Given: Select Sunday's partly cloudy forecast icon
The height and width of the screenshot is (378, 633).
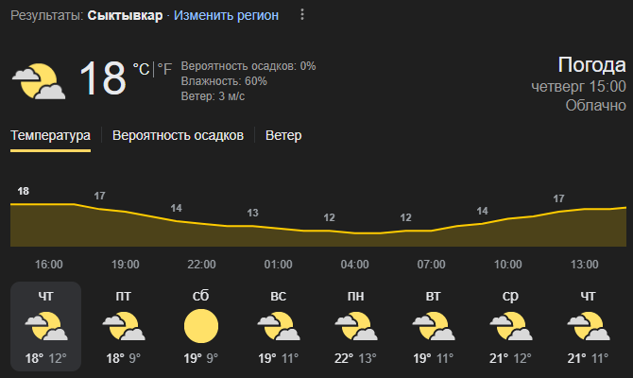Looking at the screenshot, I should [x=279, y=326].
